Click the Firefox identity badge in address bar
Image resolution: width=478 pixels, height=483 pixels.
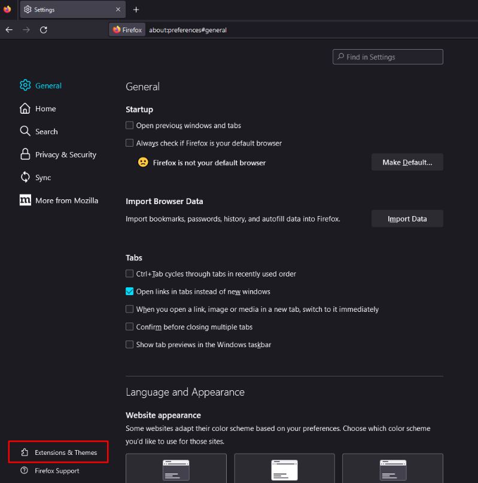pyautogui.click(x=127, y=30)
